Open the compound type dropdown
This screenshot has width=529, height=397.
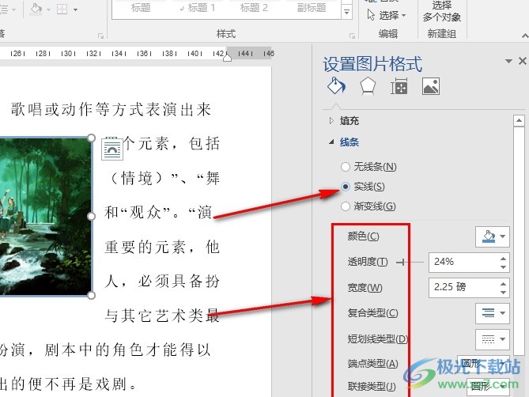[x=493, y=313]
